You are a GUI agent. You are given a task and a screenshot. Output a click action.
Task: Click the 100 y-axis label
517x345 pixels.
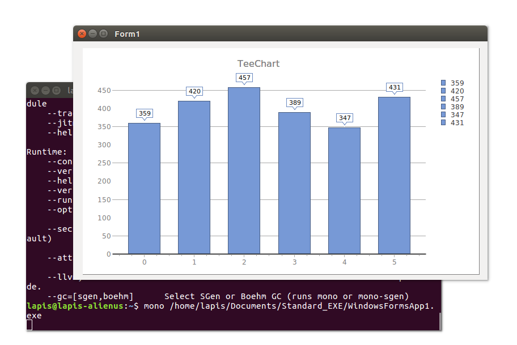104,218
